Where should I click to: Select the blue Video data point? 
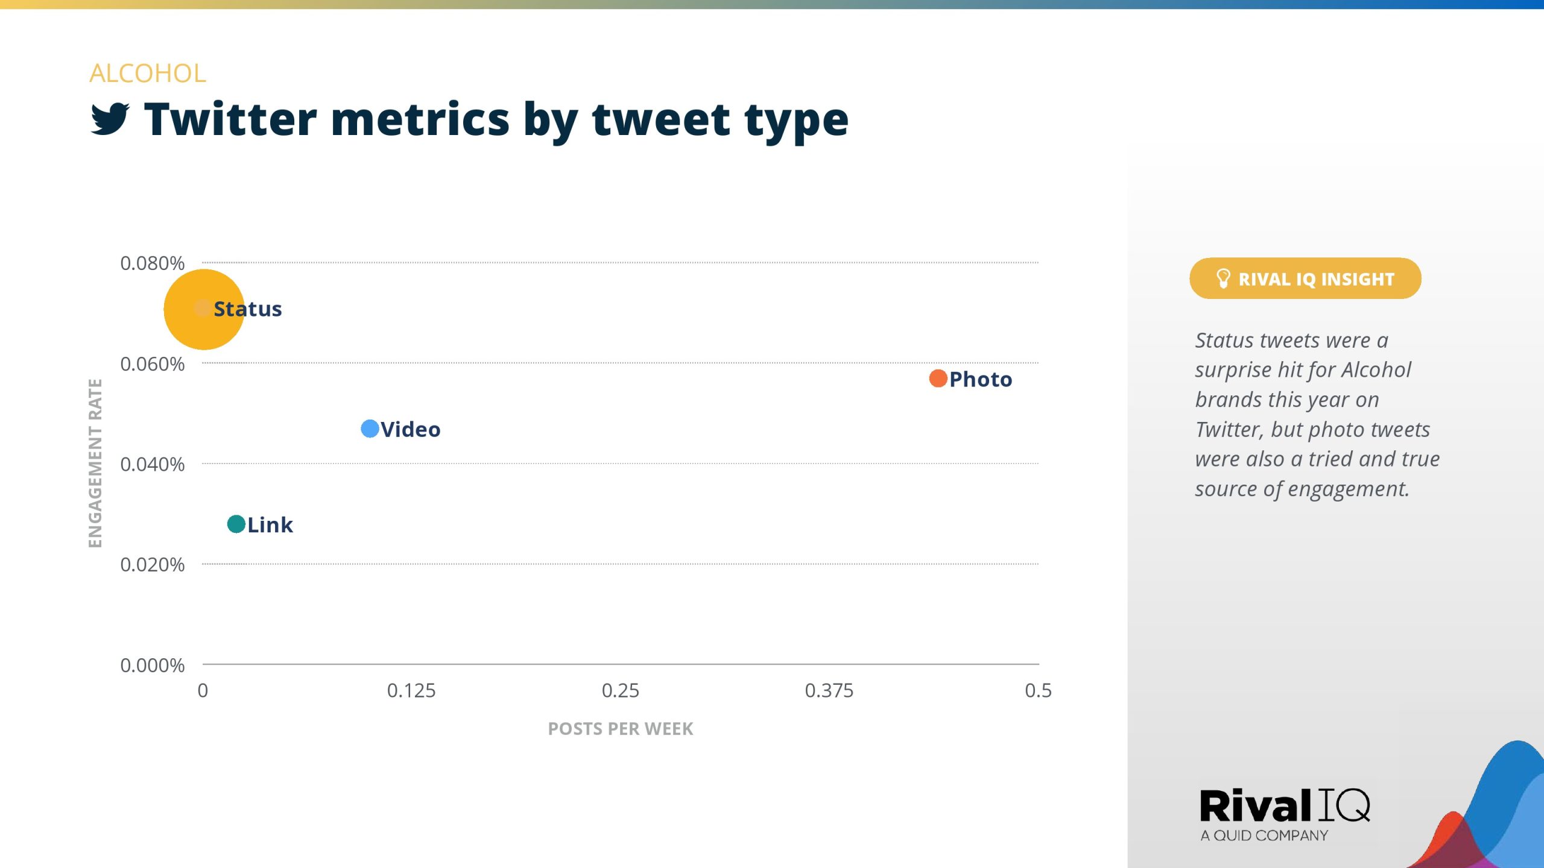pos(370,429)
